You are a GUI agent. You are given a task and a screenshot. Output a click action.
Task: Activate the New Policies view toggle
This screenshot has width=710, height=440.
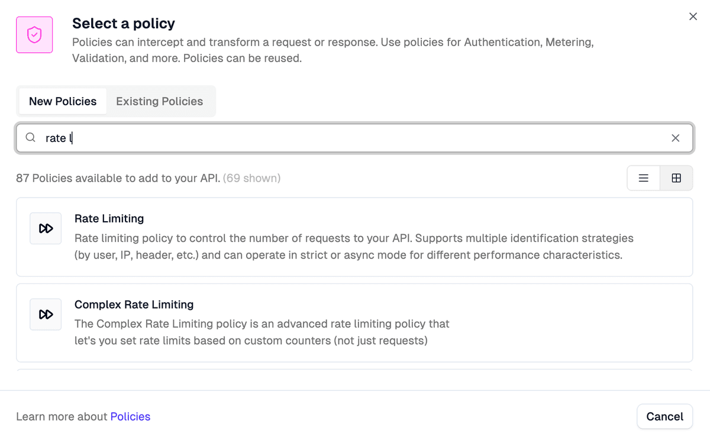pos(62,101)
